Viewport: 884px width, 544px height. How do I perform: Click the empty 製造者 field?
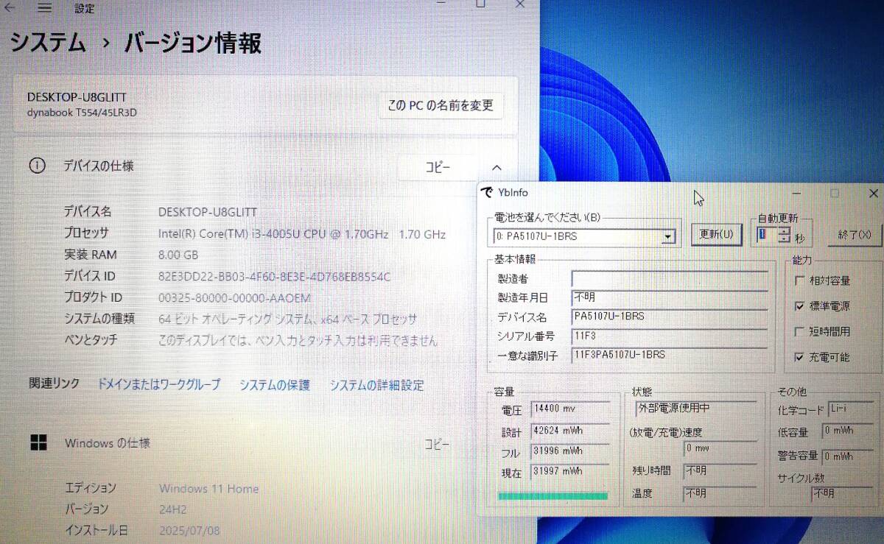point(670,279)
